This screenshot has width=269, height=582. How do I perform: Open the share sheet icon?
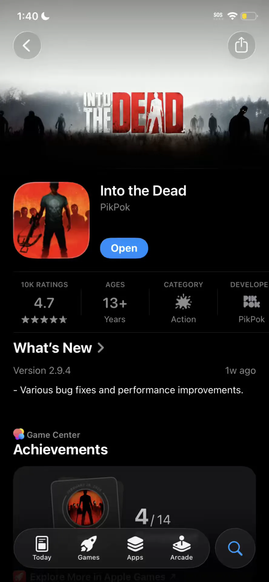[241, 45]
